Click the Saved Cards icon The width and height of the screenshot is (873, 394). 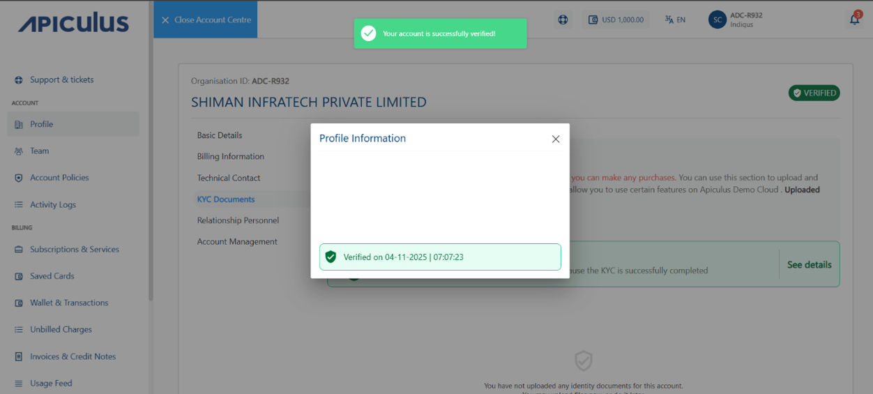point(19,276)
